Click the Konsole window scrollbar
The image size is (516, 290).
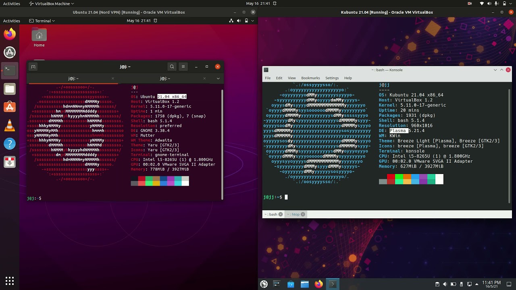pyautogui.click(x=510, y=147)
